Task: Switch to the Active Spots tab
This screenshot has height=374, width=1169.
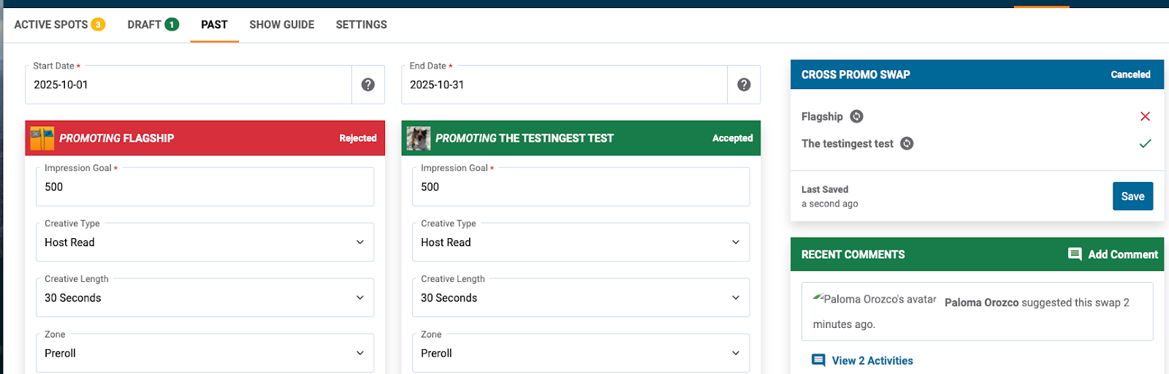Action: [59, 25]
